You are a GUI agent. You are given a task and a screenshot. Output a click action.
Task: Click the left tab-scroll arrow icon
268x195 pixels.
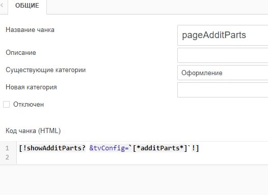pos(2,5)
